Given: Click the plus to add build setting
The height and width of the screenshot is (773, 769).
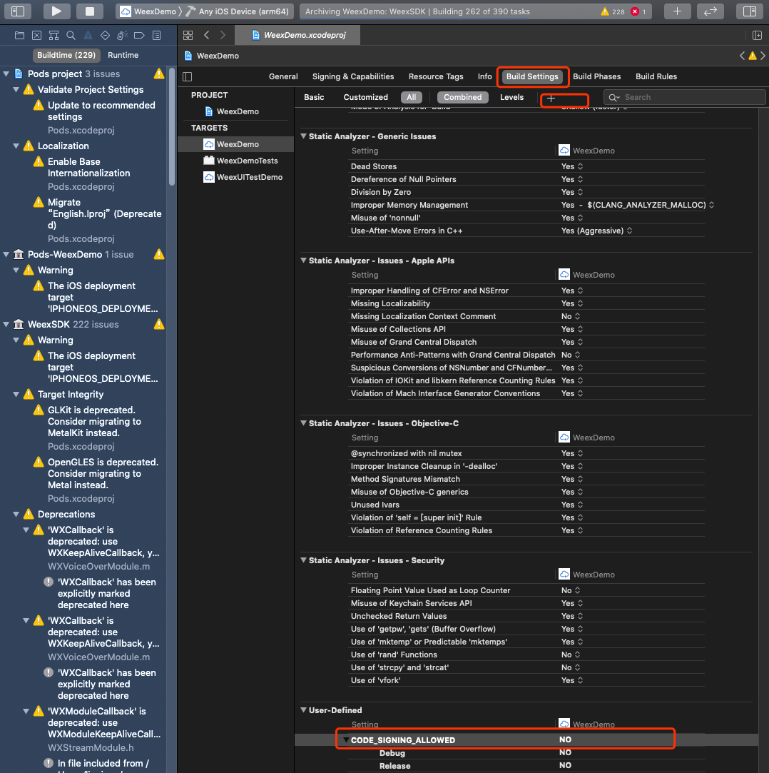Looking at the screenshot, I should (x=551, y=98).
